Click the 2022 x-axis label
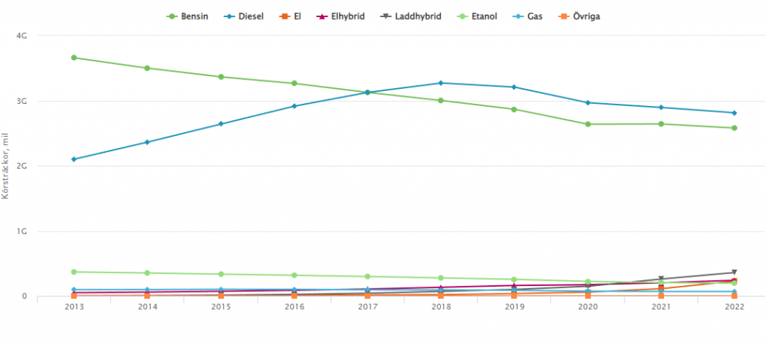The width and height of the screenshot is (765, 345). [734, 306]
